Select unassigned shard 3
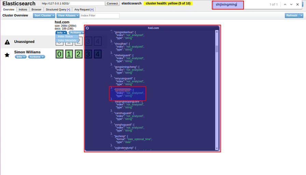The height and width of the screenshot is (175, 306). click(88, 41)
